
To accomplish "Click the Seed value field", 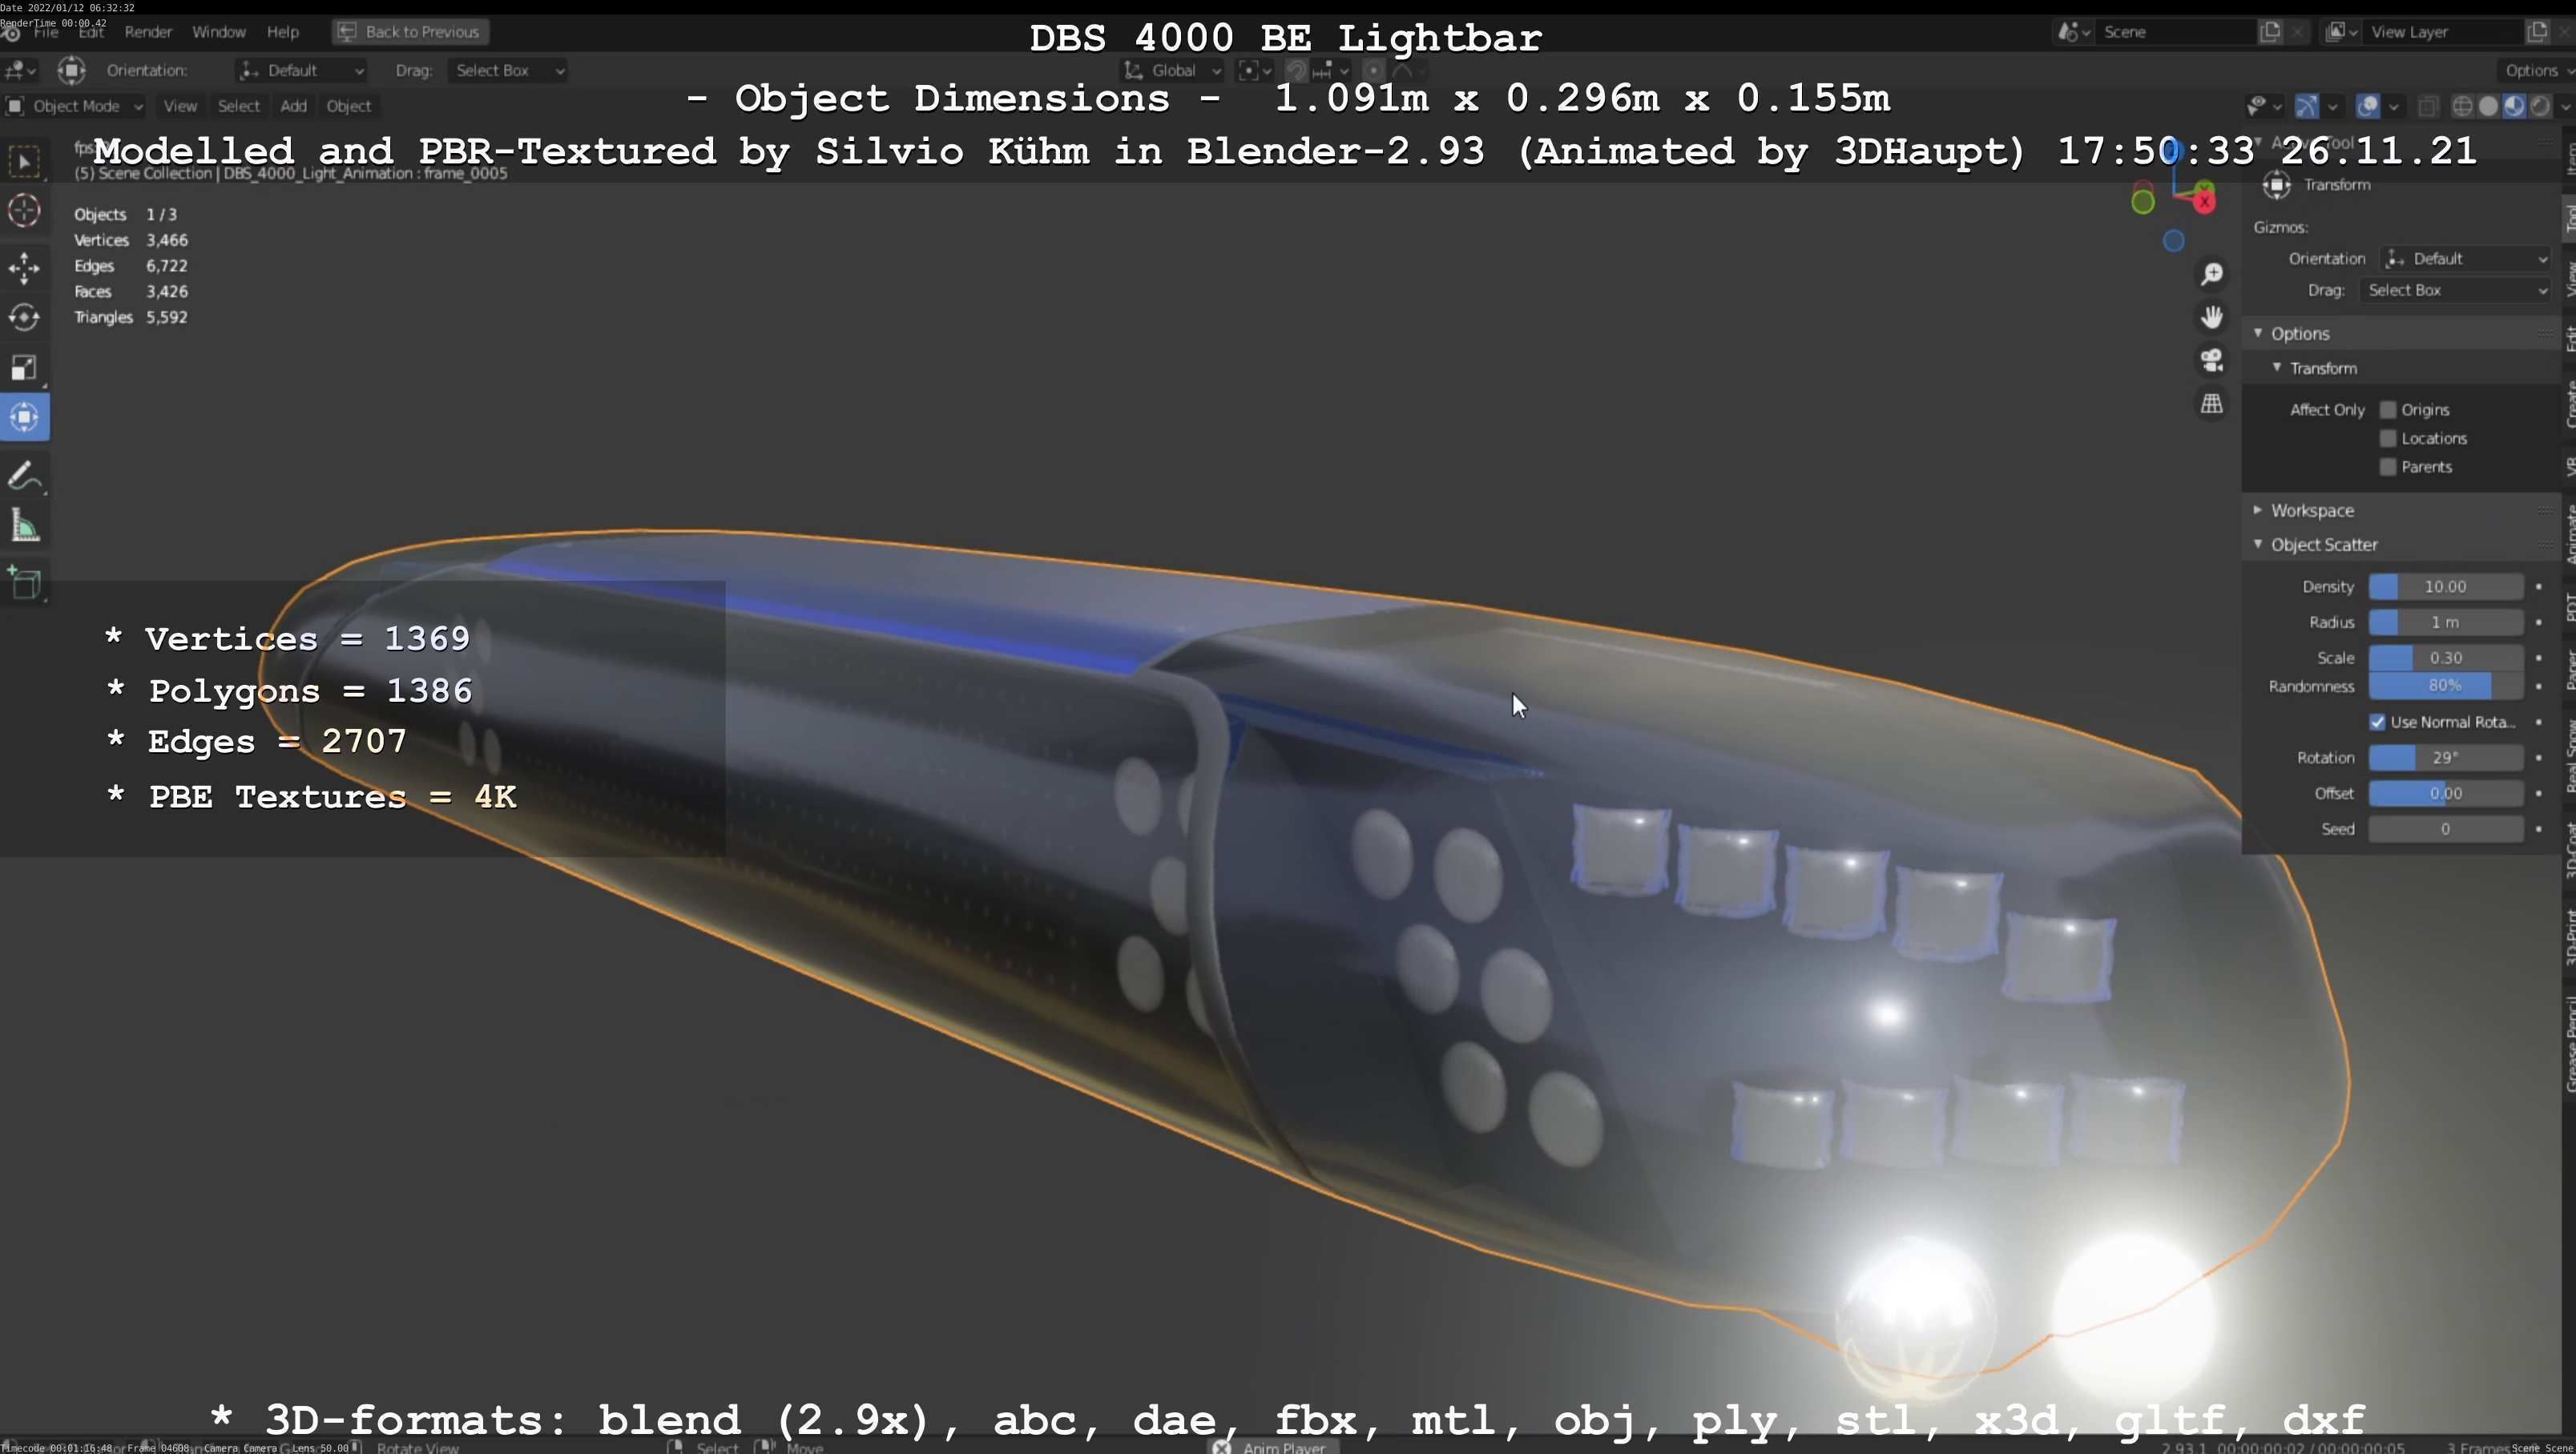I will tap(2445, 829).
